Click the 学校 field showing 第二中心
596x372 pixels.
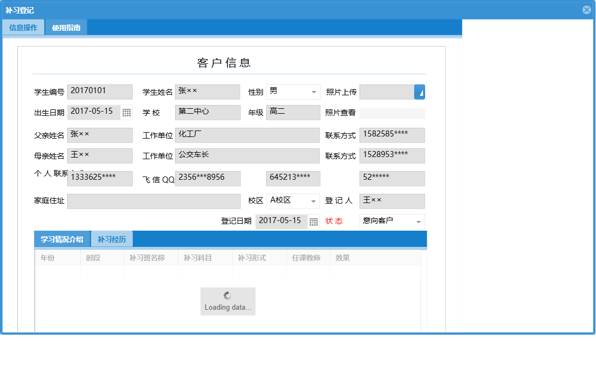208,113
